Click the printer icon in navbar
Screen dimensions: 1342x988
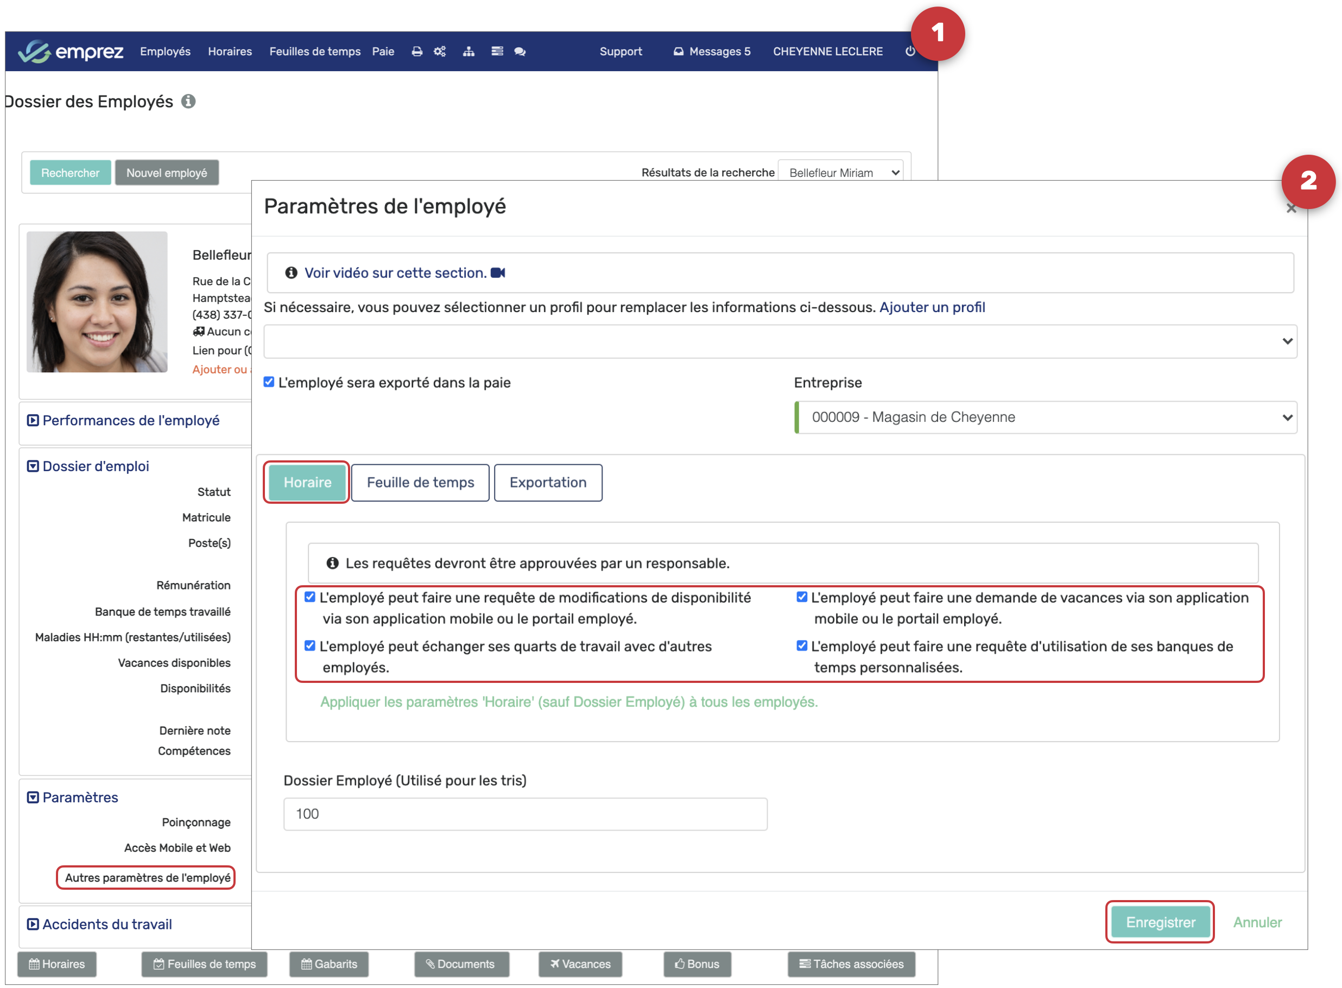click(x=417, y=52)
